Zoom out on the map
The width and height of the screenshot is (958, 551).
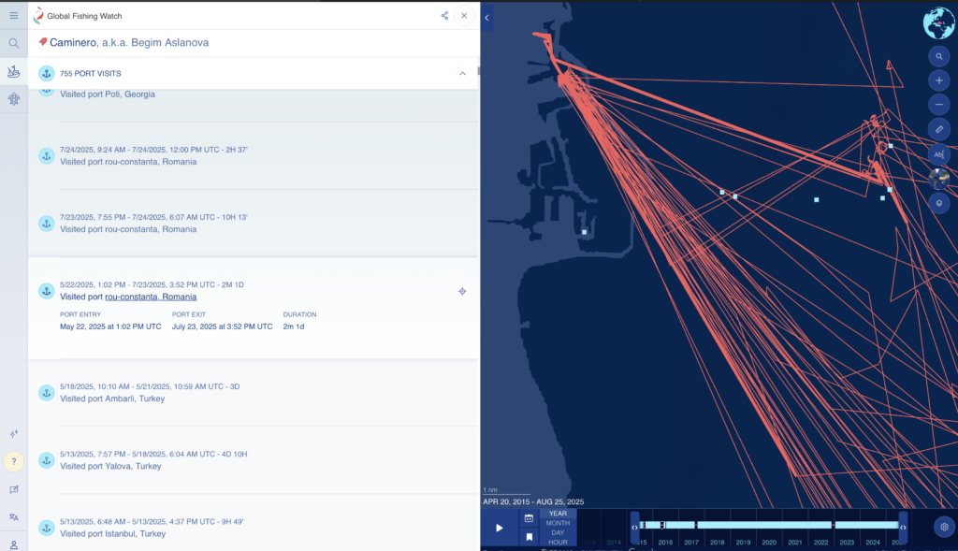coord(939,105)
